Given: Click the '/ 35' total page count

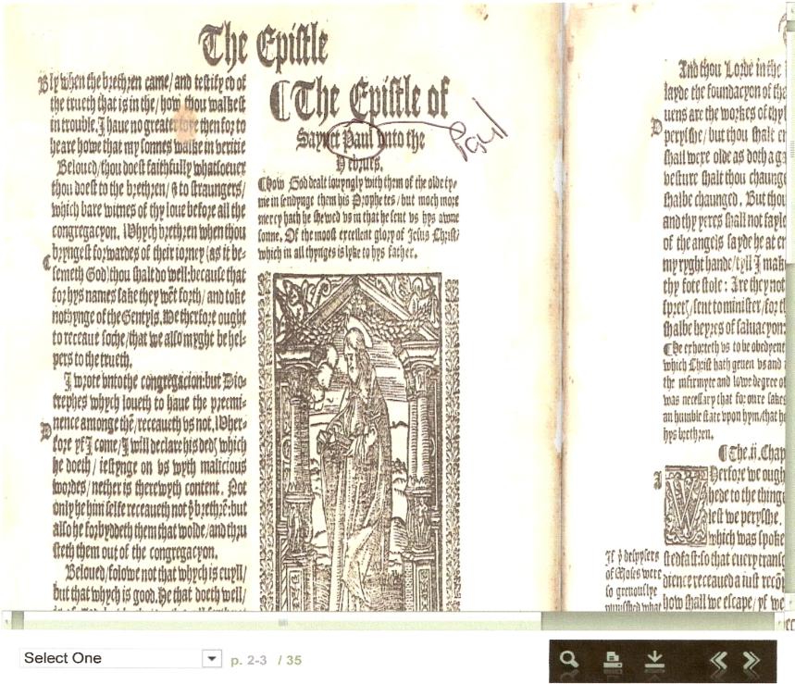Looking at the screenshot, I should (289, 660).
